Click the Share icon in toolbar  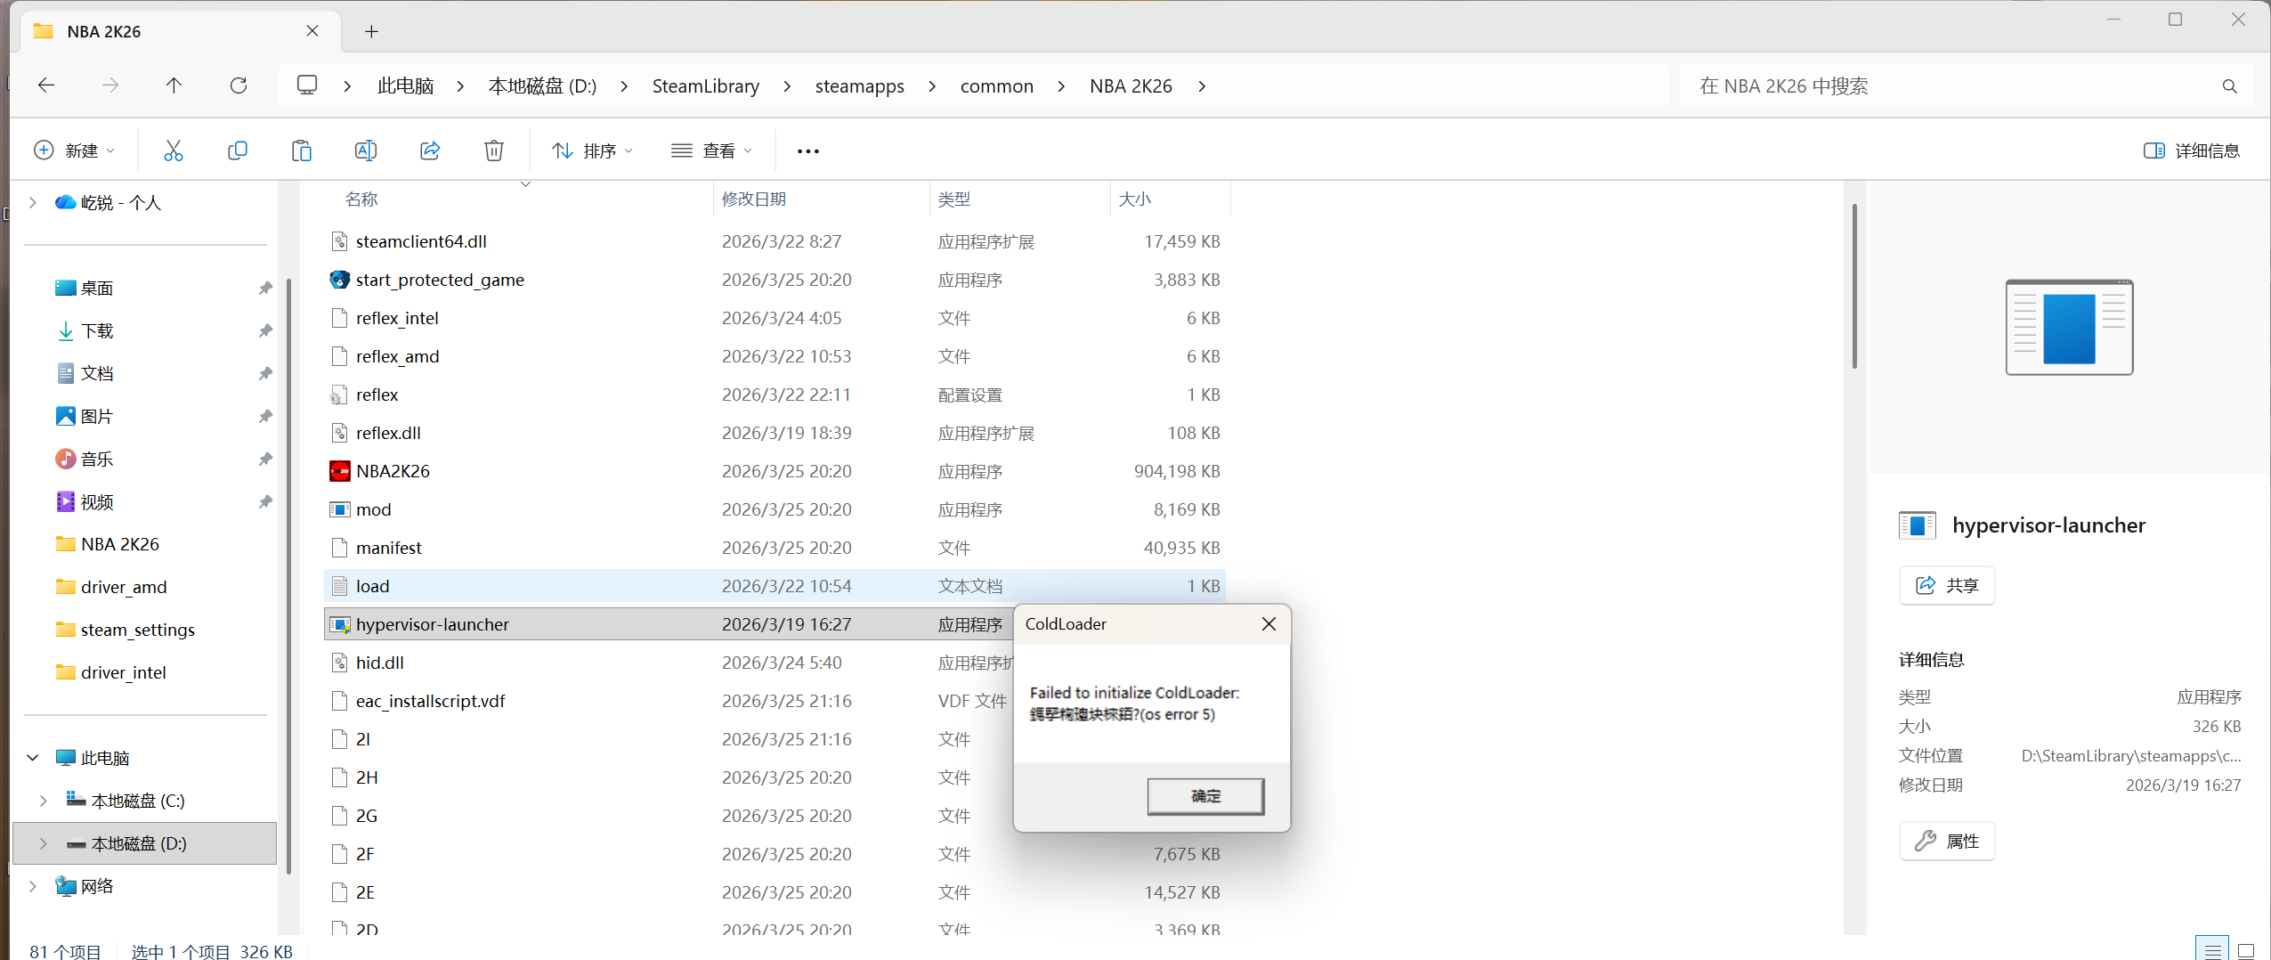pos(430,151)
